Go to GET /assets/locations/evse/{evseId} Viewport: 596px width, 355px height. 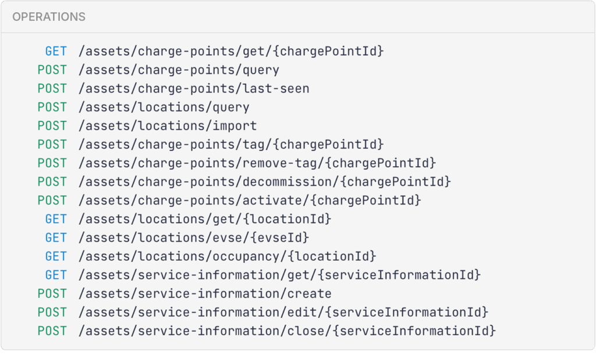pos(194,238)
